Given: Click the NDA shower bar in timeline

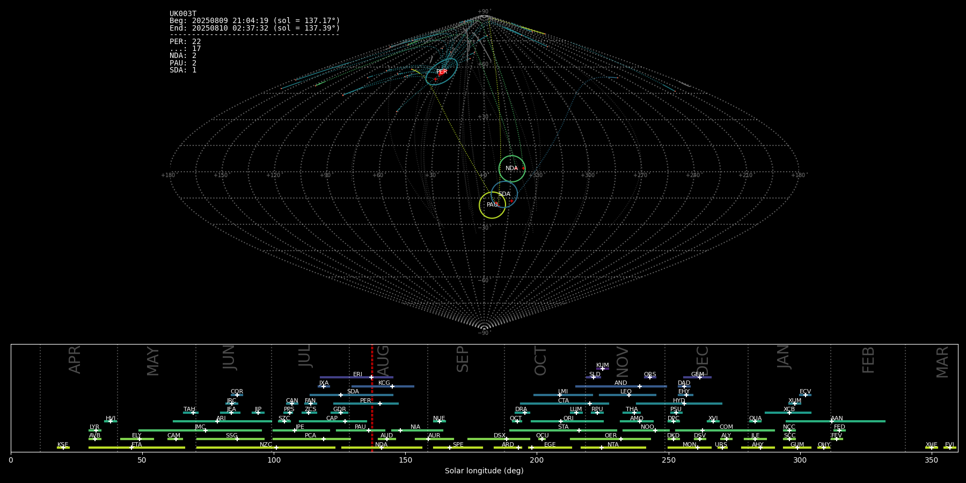Looking at the screenshot, I should (x=382, y=448).
